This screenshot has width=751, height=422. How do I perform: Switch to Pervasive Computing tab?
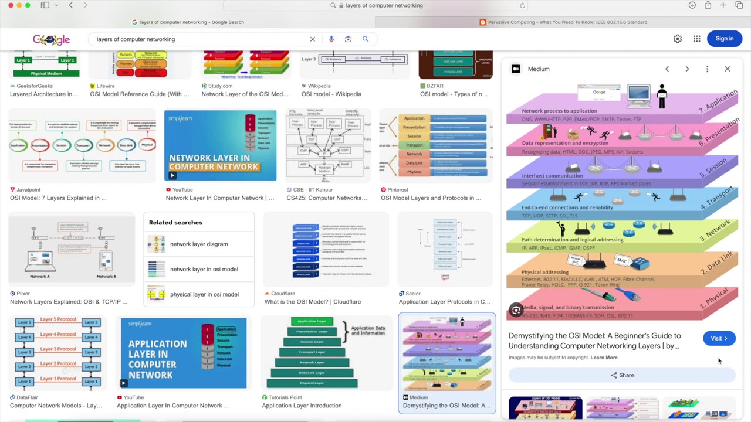click(563, 22)
